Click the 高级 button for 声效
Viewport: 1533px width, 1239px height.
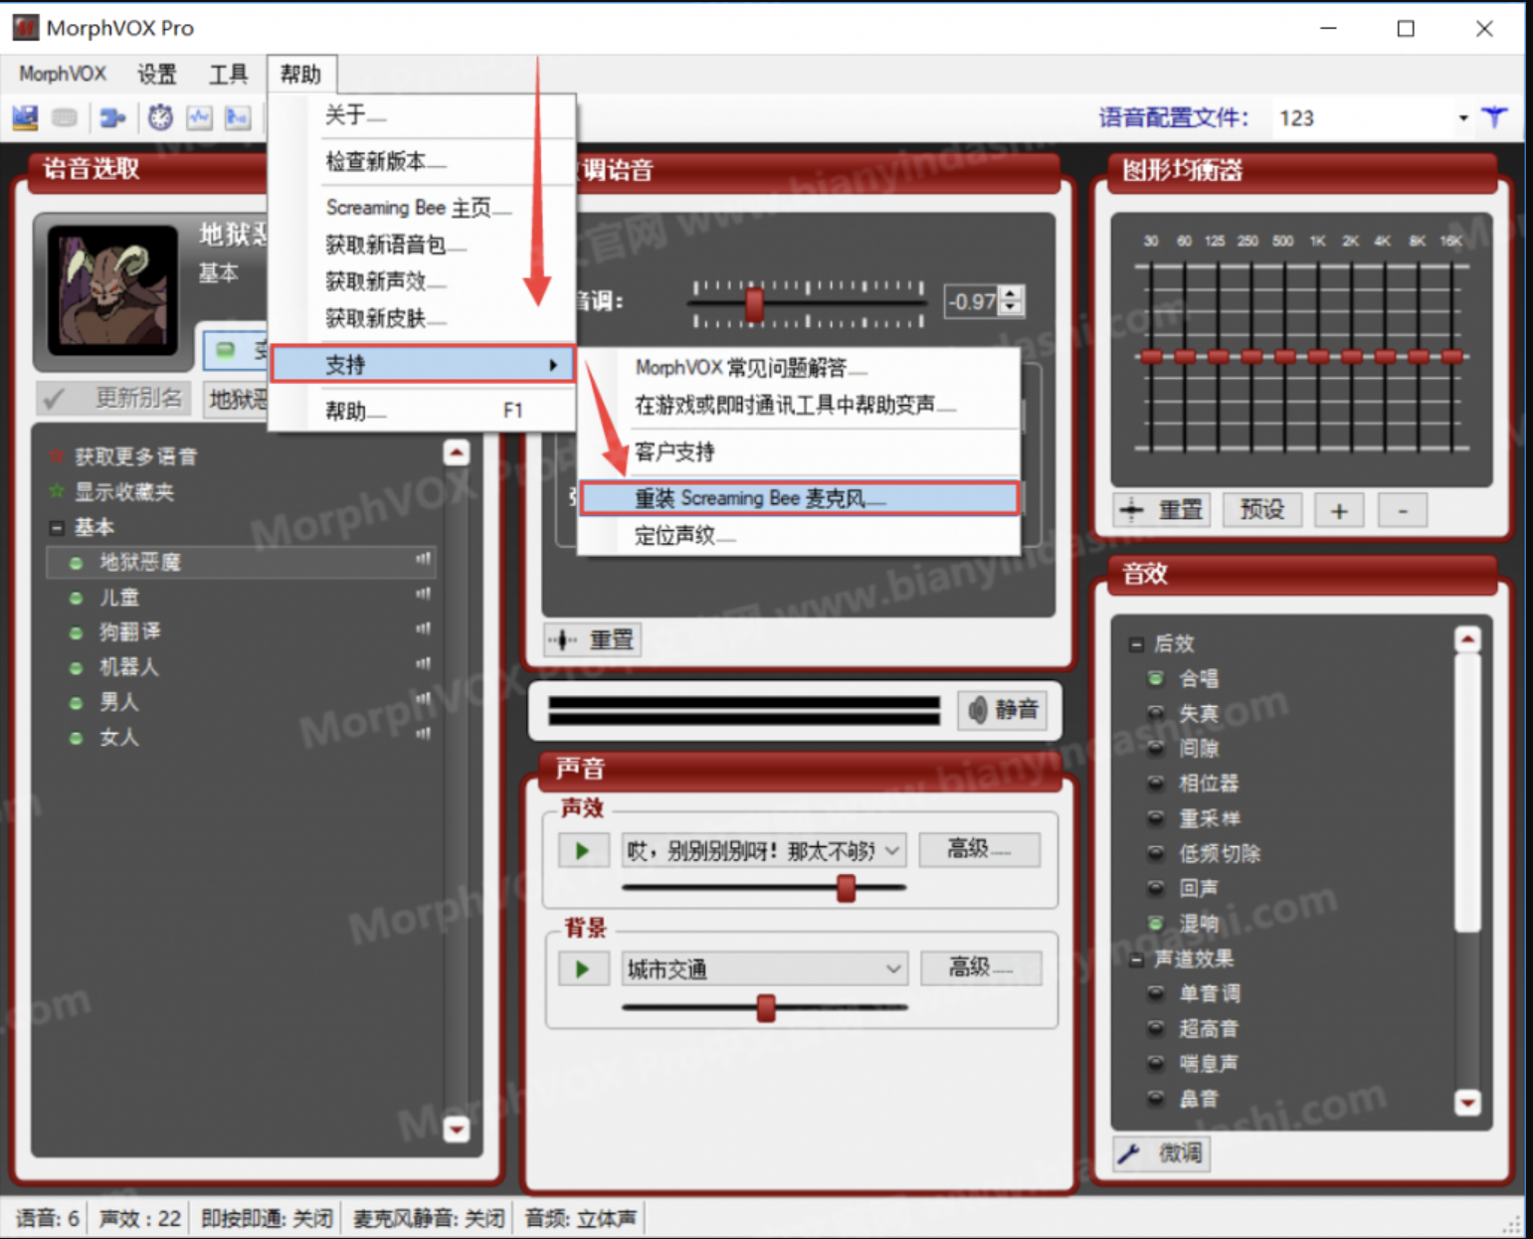point(979,849)
